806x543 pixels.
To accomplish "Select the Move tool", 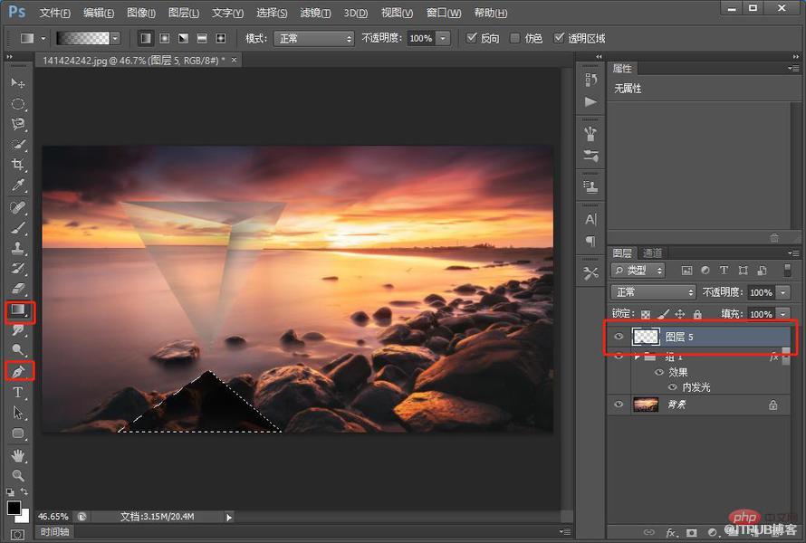I will [17, 82].
